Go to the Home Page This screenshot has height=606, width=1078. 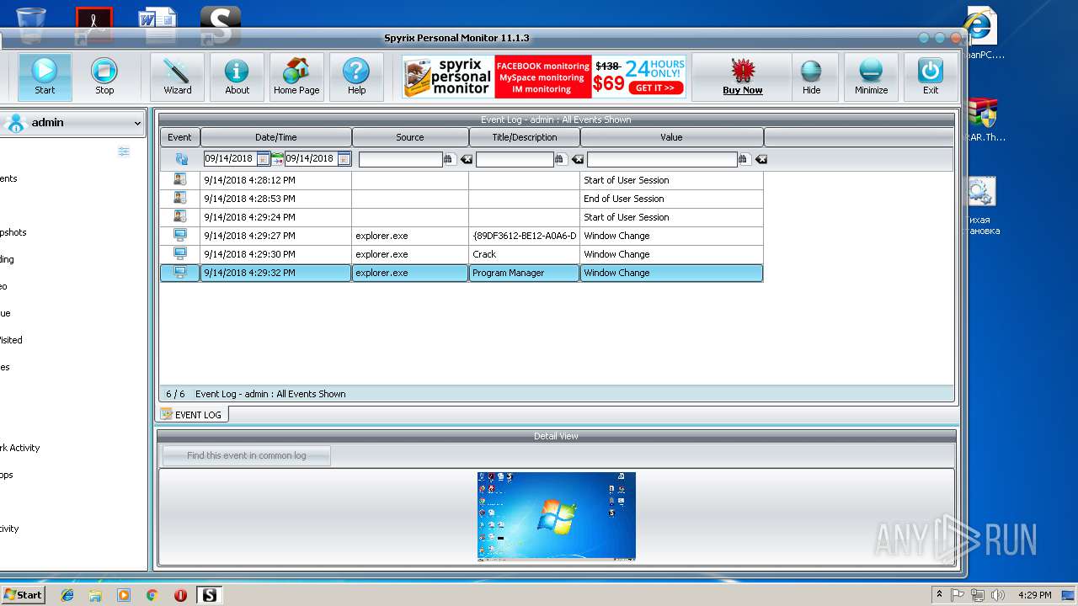tap(296, 77)
